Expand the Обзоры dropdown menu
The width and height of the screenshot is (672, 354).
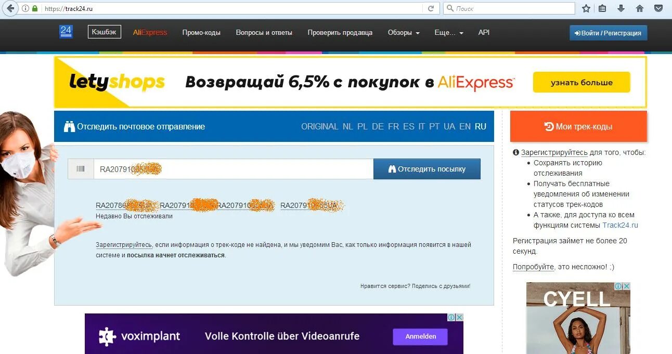[x=404, y=32]
